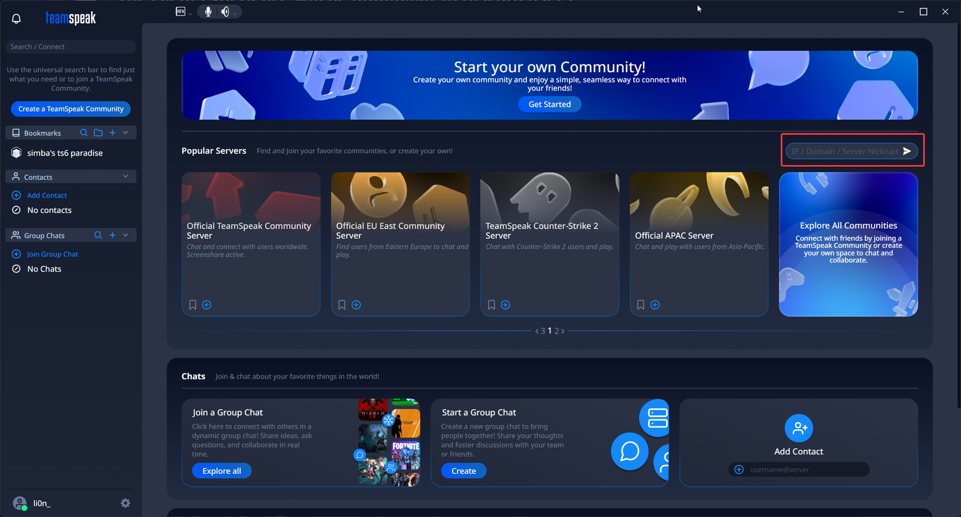The image size is (961, 517).
Task: Click Create a TeamSpeak Community button
Action: tap(70, 109)
